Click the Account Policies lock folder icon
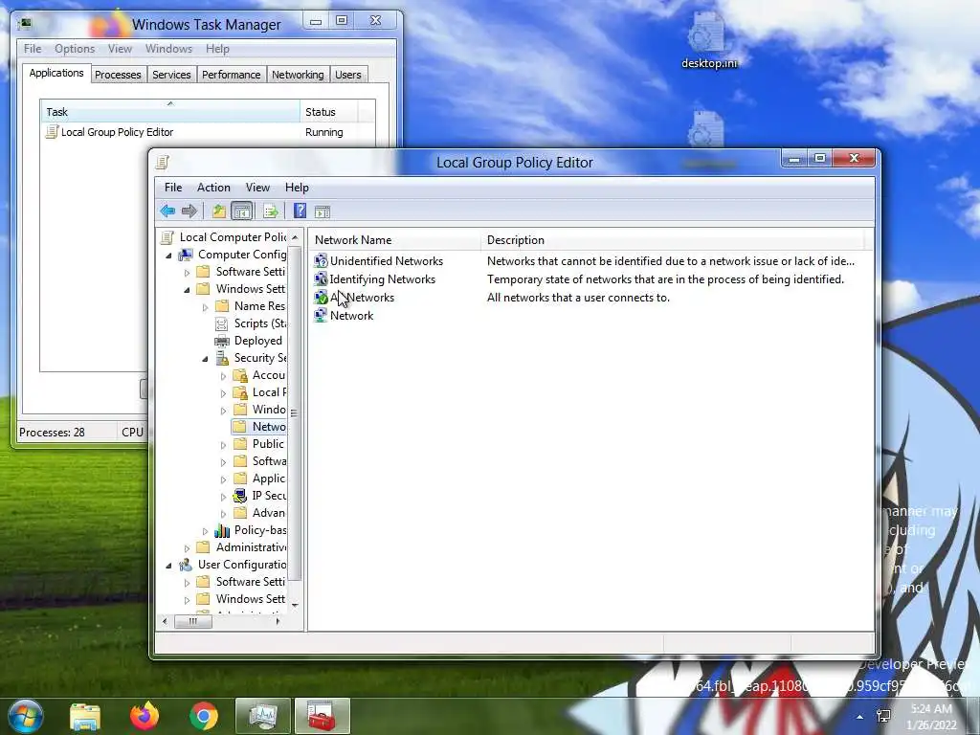 coord(240,375)
